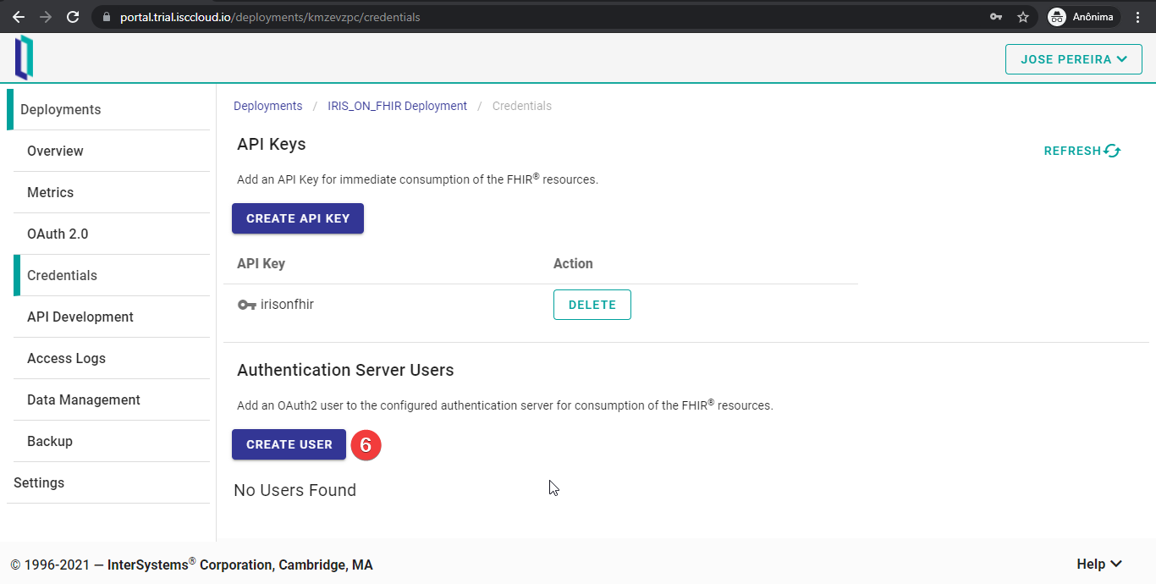Reload the page with refresh icon
1156x584 pixels.
(x=73, y=17)
